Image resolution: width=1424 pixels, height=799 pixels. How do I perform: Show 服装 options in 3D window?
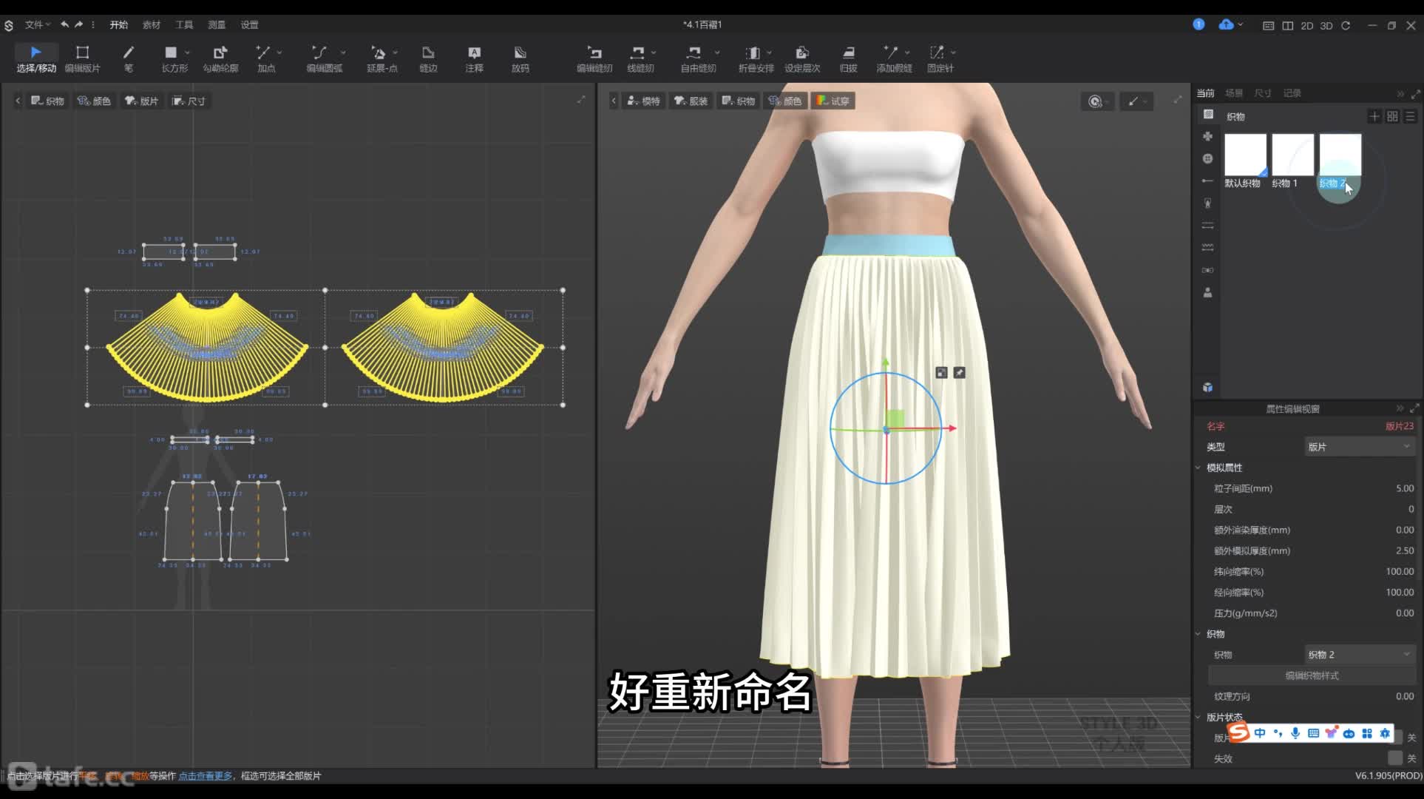[x=691, y=101]
